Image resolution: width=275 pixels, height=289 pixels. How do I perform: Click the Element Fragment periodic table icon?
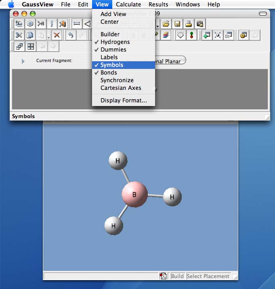pyautogui.click(x=19, y=24)
